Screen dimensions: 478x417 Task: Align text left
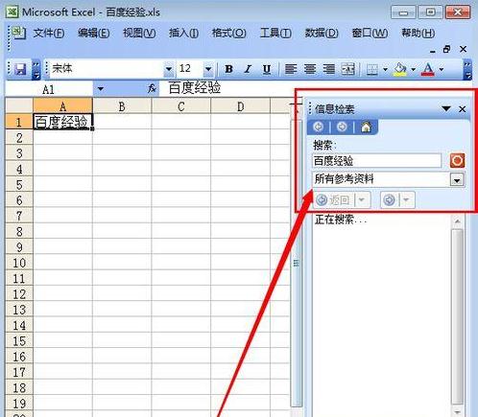[x=291, y=69]
